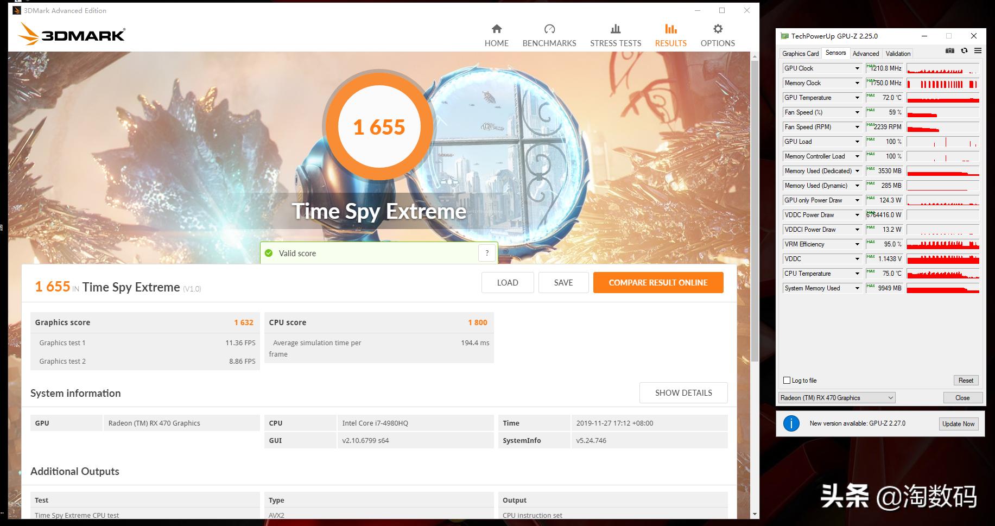
Task: Expand the GPU Clock sensor dropdown
Action: (857, 68)
